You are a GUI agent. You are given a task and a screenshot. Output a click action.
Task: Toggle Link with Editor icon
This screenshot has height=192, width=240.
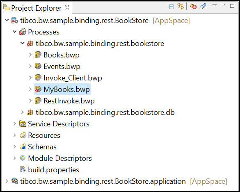[x=180, y=6]
